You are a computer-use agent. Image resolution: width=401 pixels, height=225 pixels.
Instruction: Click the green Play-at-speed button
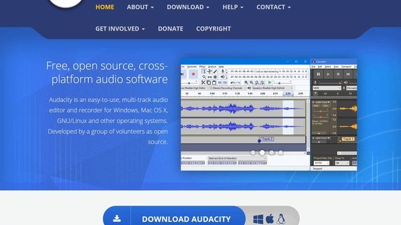269,82
